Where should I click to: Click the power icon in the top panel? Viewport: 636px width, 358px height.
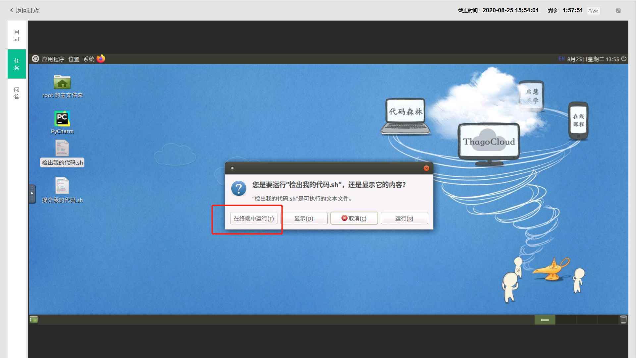point(624,59)
